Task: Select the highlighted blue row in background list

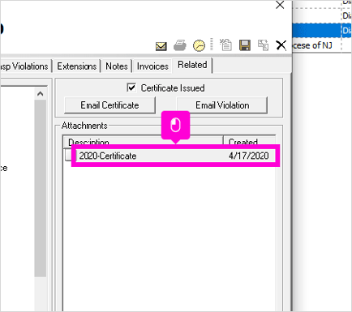Action: click(322, 30)
